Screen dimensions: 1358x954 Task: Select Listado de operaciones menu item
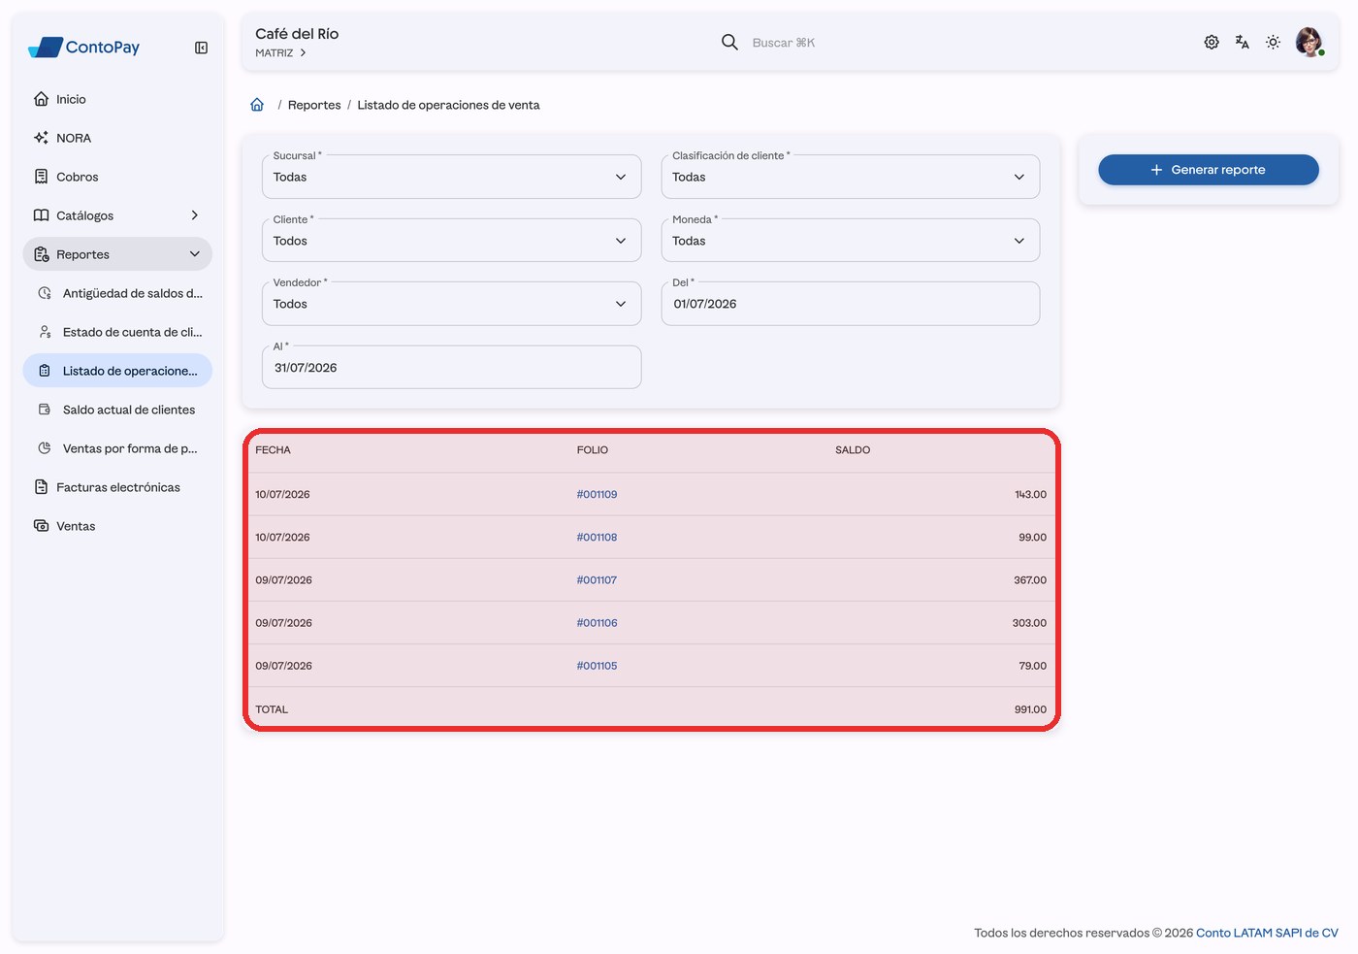[x=117, y=371]
